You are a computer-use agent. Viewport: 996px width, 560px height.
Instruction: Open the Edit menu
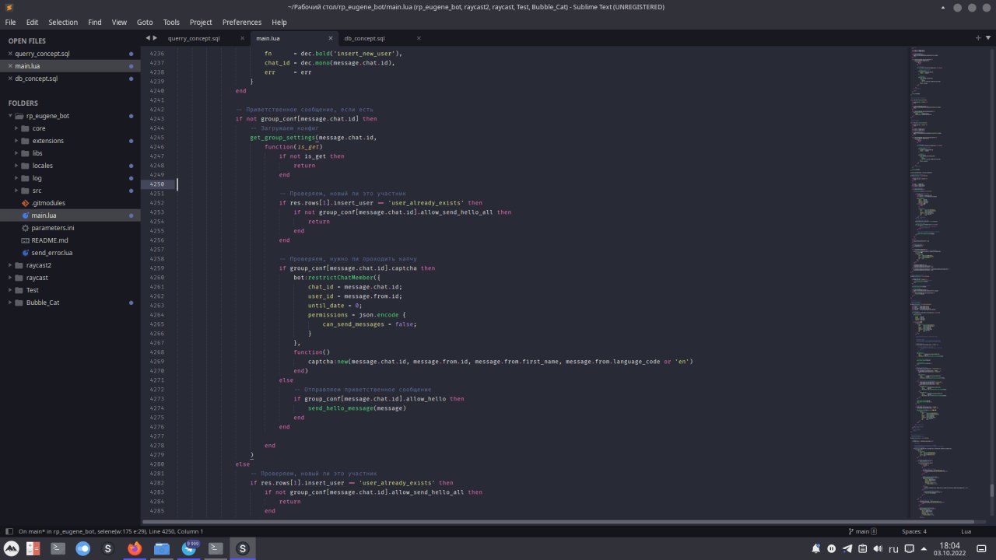click(x=32, y=23)
